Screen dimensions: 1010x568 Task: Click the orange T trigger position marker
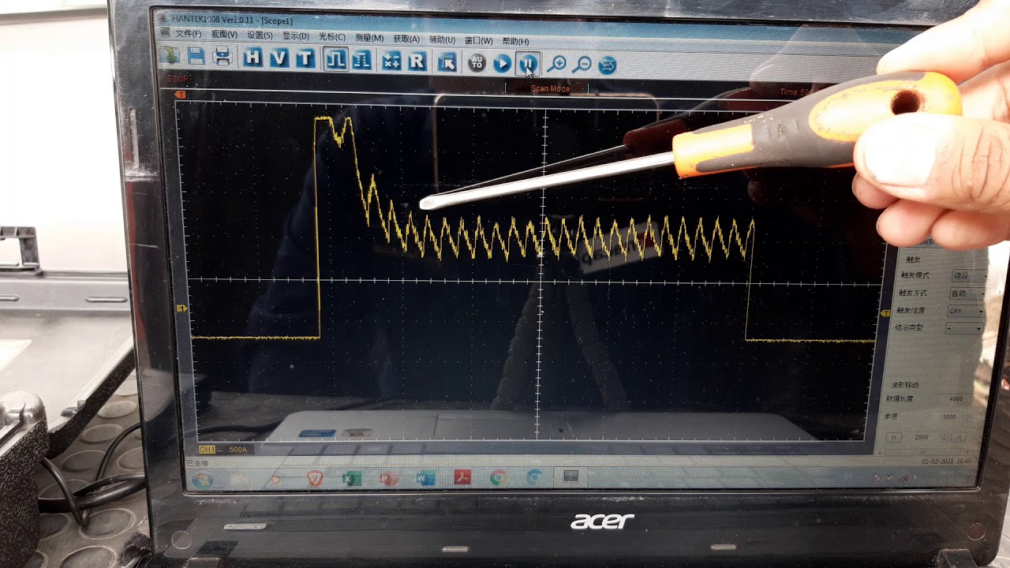(x=181, y=95)
